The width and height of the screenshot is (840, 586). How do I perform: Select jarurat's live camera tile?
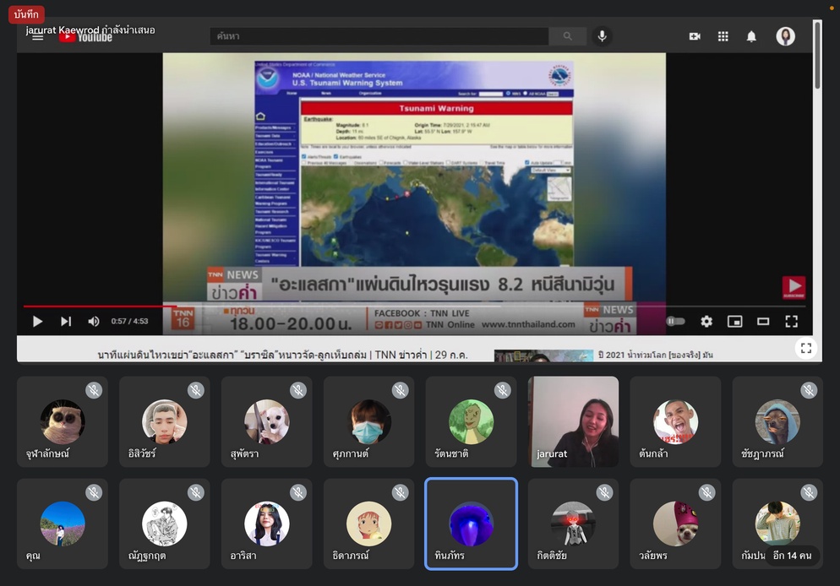point(573,421)
